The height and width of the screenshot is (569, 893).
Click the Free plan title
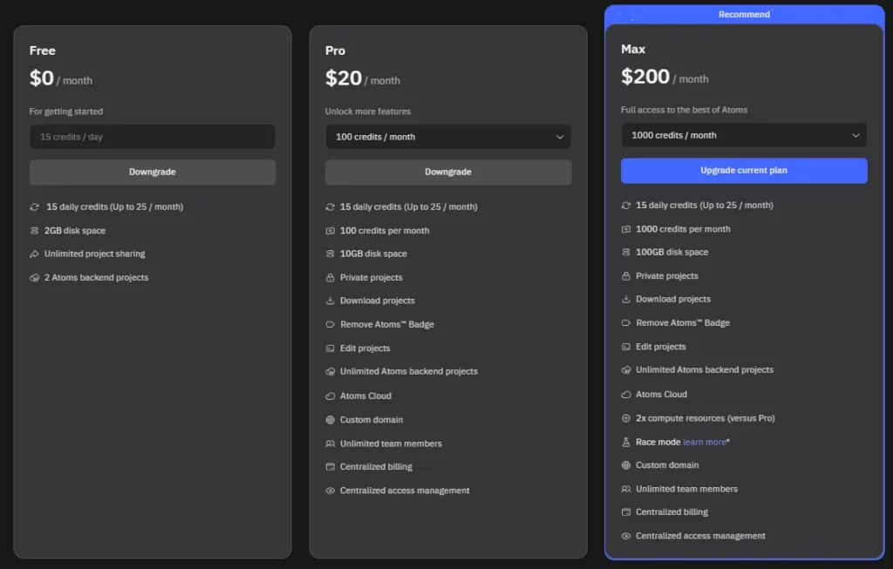coord(42,51)
